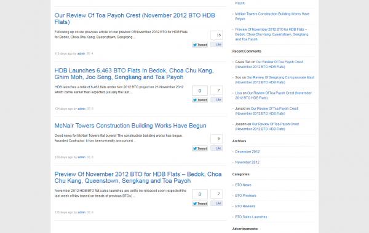The width and height of the screenshot is (369, 233).
Task: Click comments icon under Preview Of November post
Action: pyautogui.click(x=89, y=212)
